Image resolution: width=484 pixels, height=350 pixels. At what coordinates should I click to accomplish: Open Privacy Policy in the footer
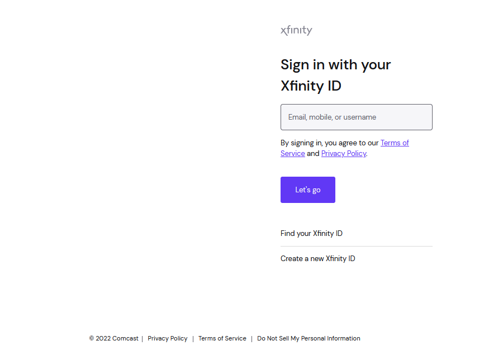(x=167, y=338)
